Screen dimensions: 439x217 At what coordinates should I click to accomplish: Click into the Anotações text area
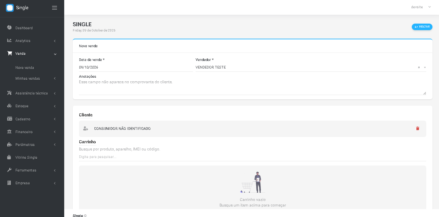253,87
